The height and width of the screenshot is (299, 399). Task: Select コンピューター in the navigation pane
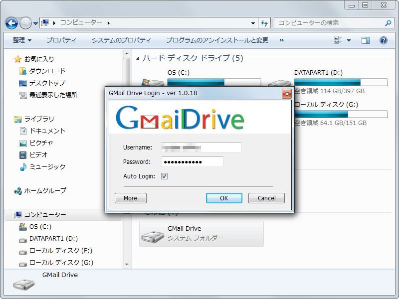point(45,215)
